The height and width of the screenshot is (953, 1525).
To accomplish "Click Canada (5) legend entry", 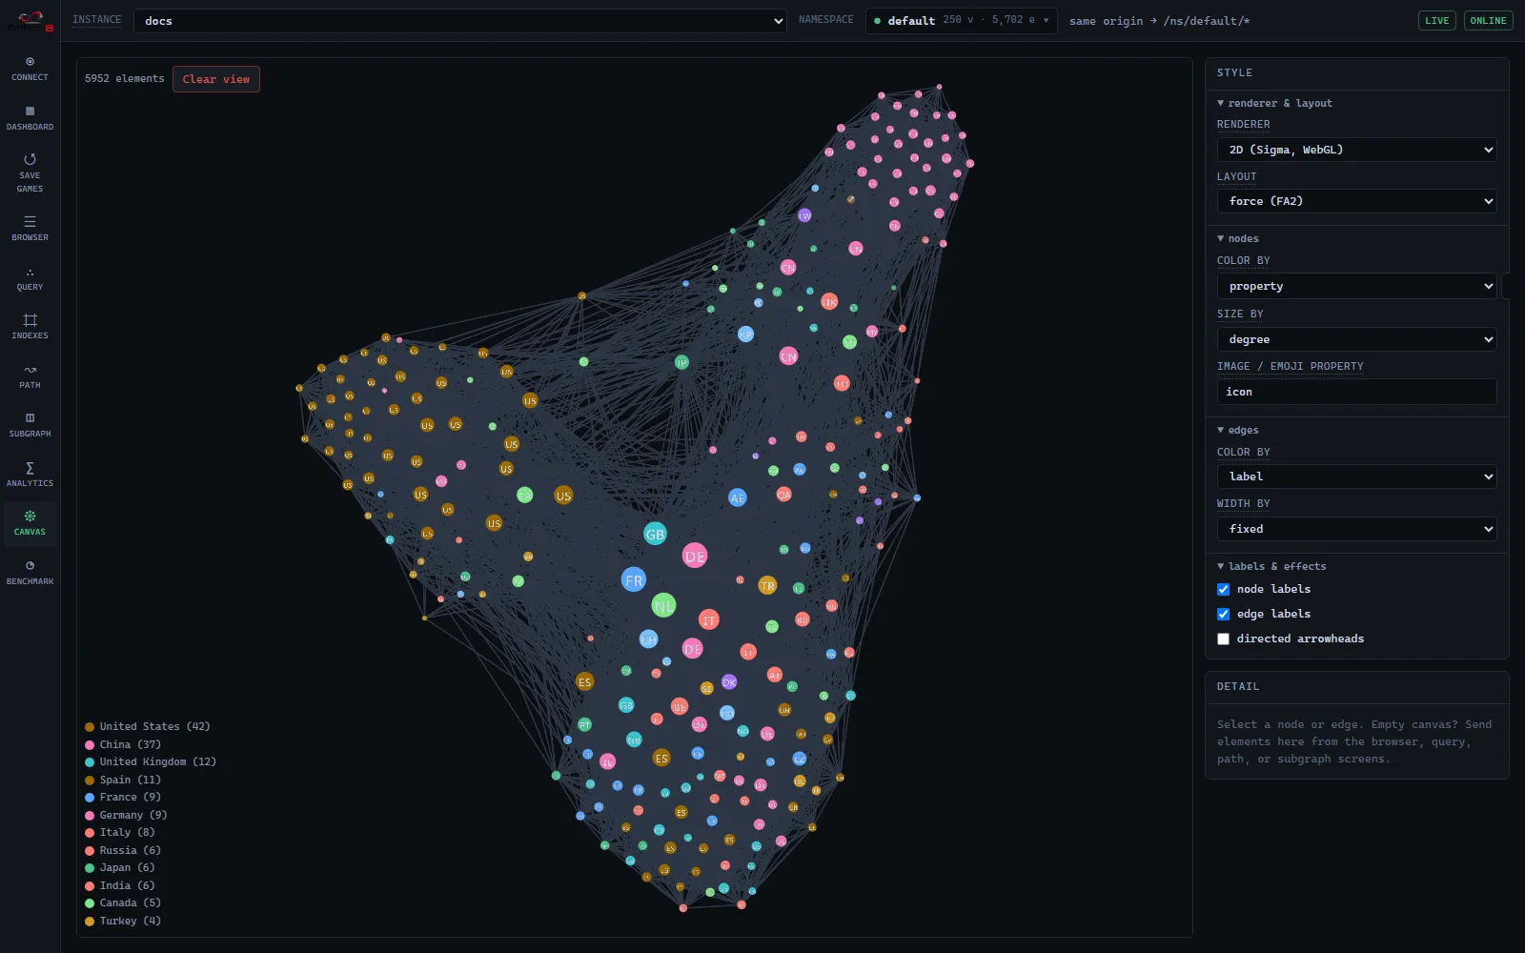I will click(123, 902).
